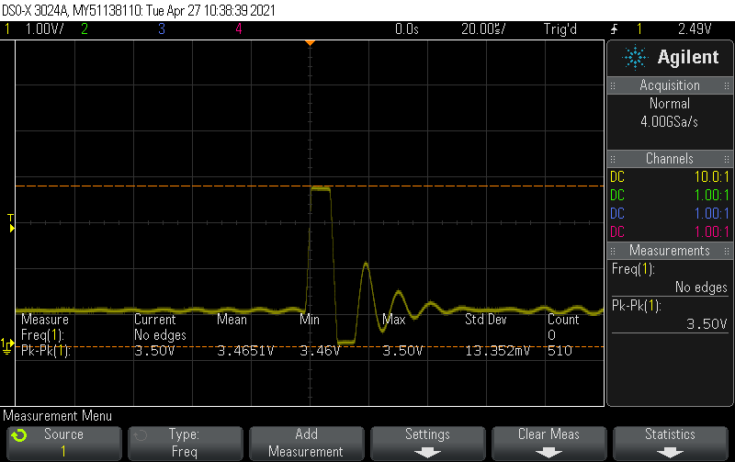Image resolution: width=735 pixels, height=462 pixels.
Task: Click the 2.49V trigger level value
Action: [695, 29]
